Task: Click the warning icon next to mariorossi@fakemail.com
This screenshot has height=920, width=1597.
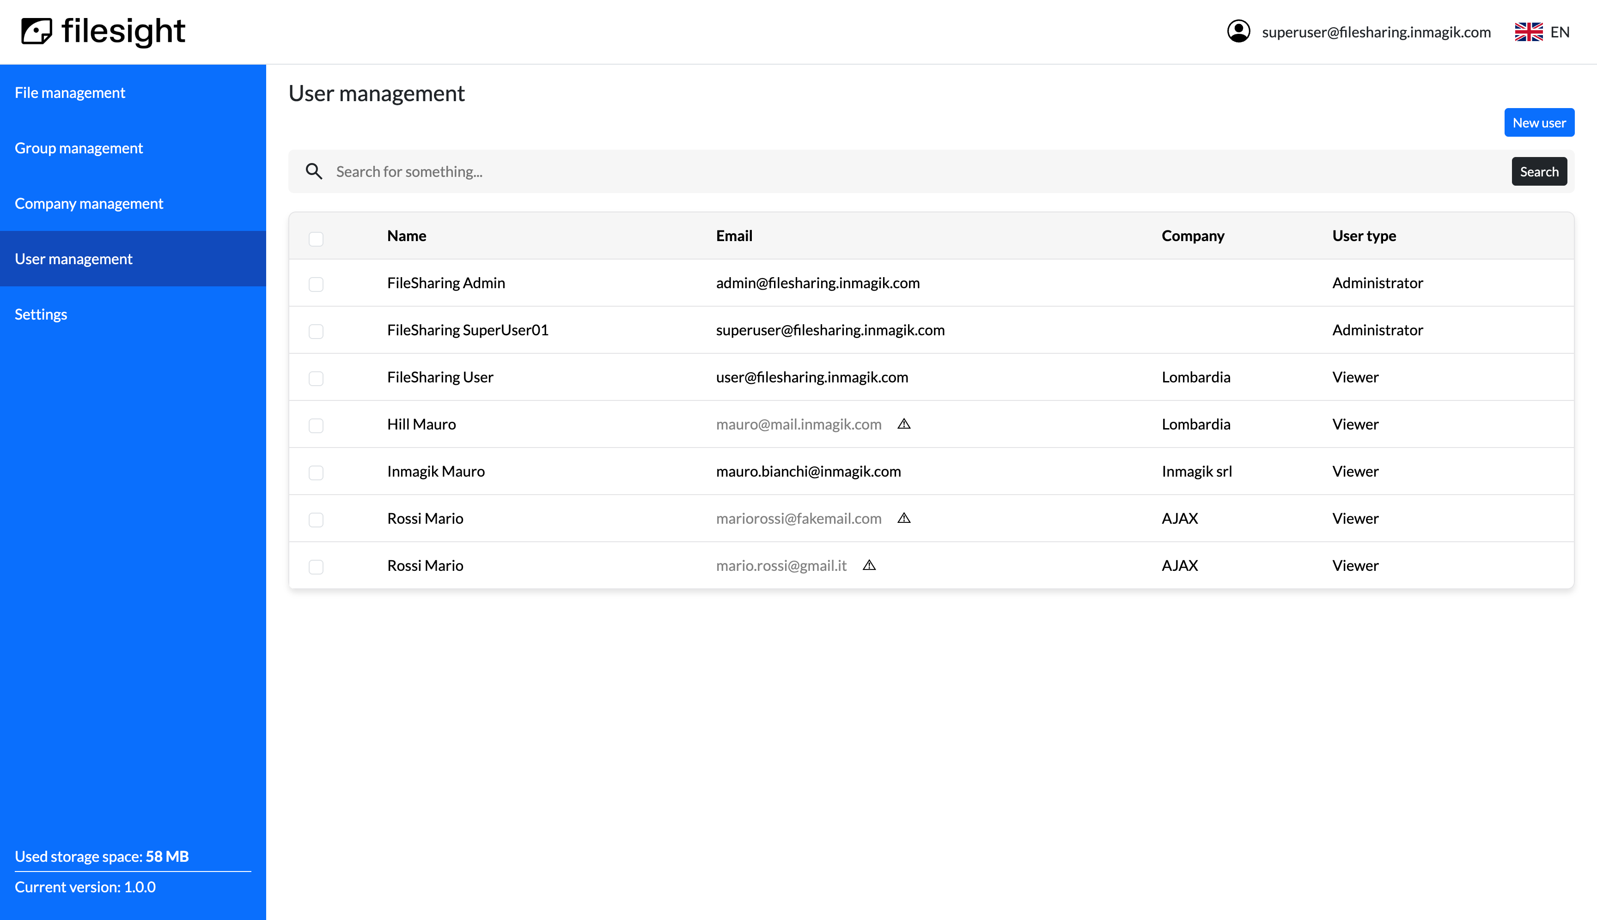Action: tap(904, 518)
